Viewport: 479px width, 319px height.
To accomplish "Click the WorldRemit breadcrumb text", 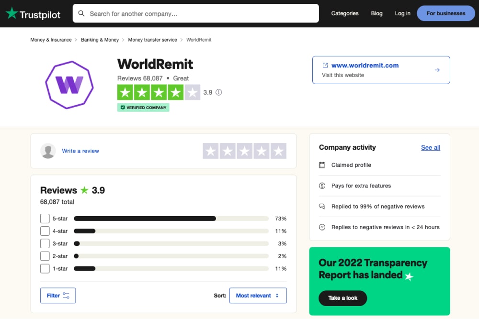I will tap(199, 40).
